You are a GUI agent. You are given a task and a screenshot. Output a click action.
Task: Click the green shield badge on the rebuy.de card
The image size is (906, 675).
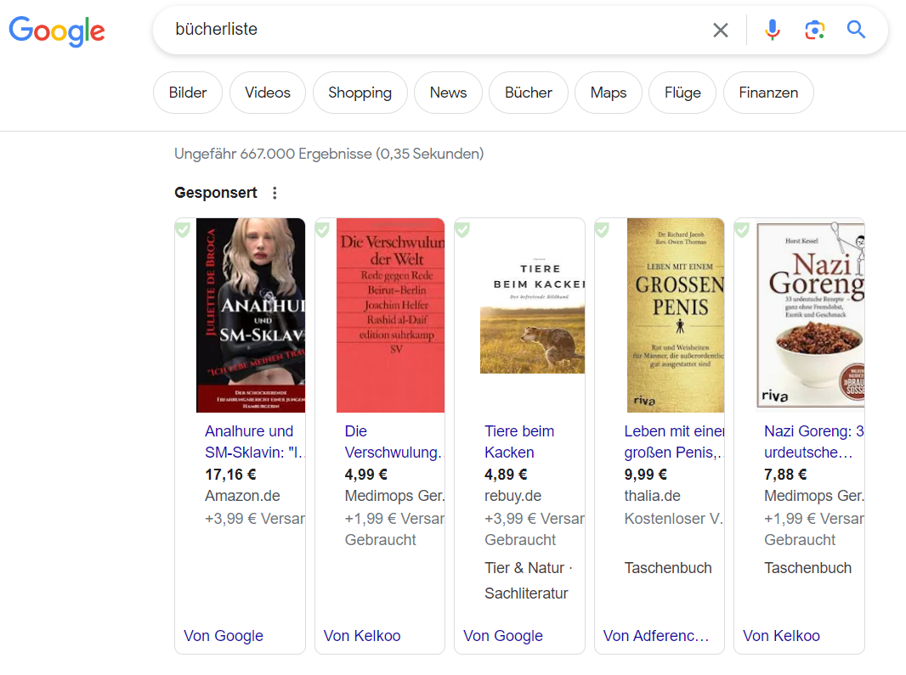(462, 229)
